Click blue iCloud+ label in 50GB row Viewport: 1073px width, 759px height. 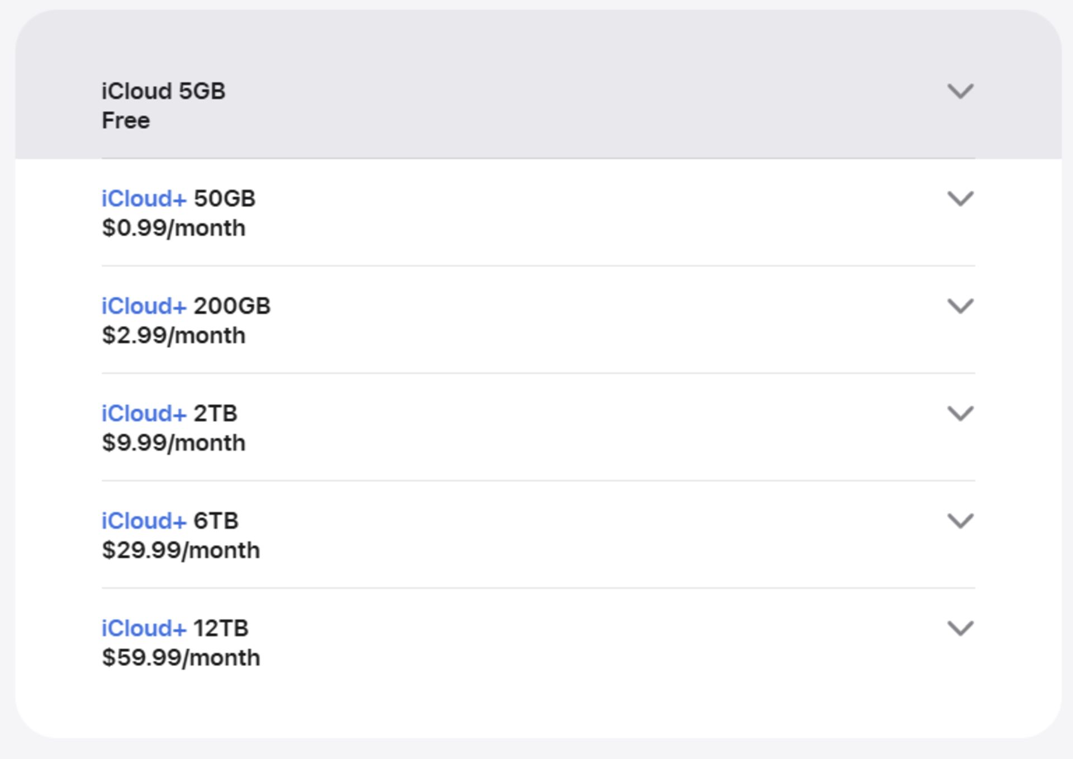[x=144, y=198]
